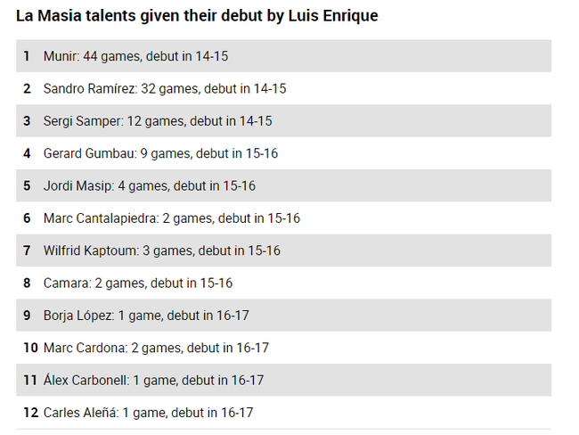Click the Camara: 2 games entry
Image resolution: width=579 pixels, height=435 pixels.
(137, 283)
